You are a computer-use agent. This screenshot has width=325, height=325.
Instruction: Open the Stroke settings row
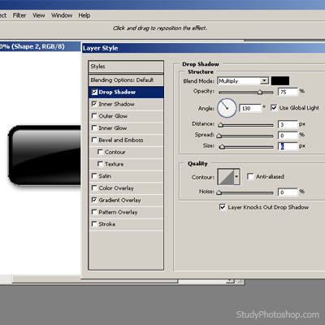[126, 224]
